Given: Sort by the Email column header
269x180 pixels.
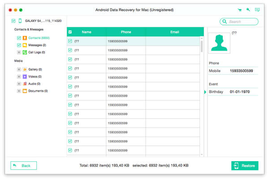Looking at the screenshot, I should pyautogui.click(x=175, y=32).
